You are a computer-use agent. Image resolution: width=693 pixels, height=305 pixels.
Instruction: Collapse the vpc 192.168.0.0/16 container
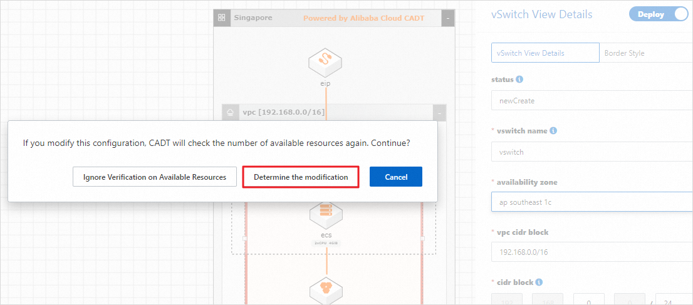[440, 113]
